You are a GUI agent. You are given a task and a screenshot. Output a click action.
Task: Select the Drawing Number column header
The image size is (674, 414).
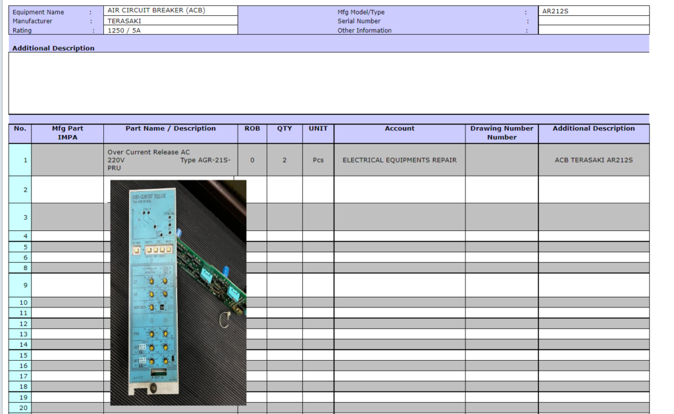[x=502, y=133]
